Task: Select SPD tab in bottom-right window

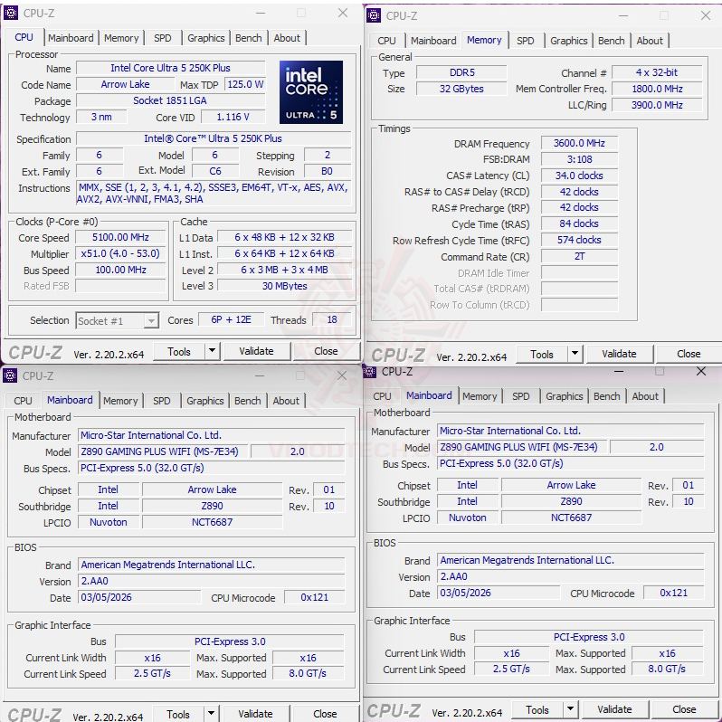Action: (x=521, y=396)
